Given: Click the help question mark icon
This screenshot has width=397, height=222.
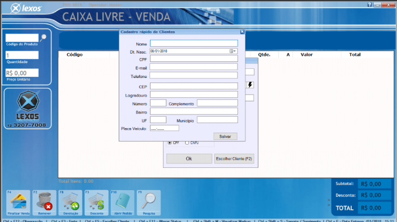Looking at the screenshot, I should pyautogui.click(x=369, y=5).
